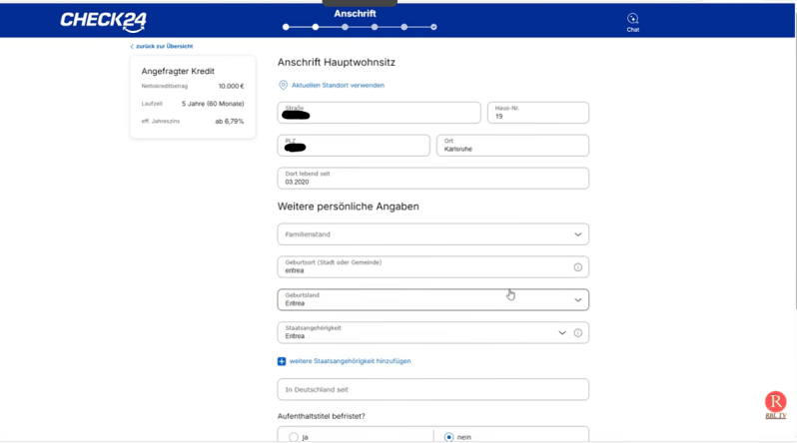Viewport: 797px width, 443px height.
Task: Click info icon in Geburtsort field
Action: pyautogui.click(x=578, y=267)
